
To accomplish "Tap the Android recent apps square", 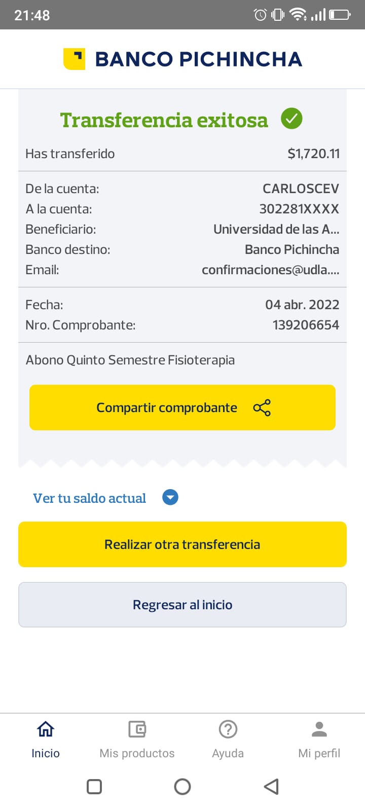I will [94, 787].
